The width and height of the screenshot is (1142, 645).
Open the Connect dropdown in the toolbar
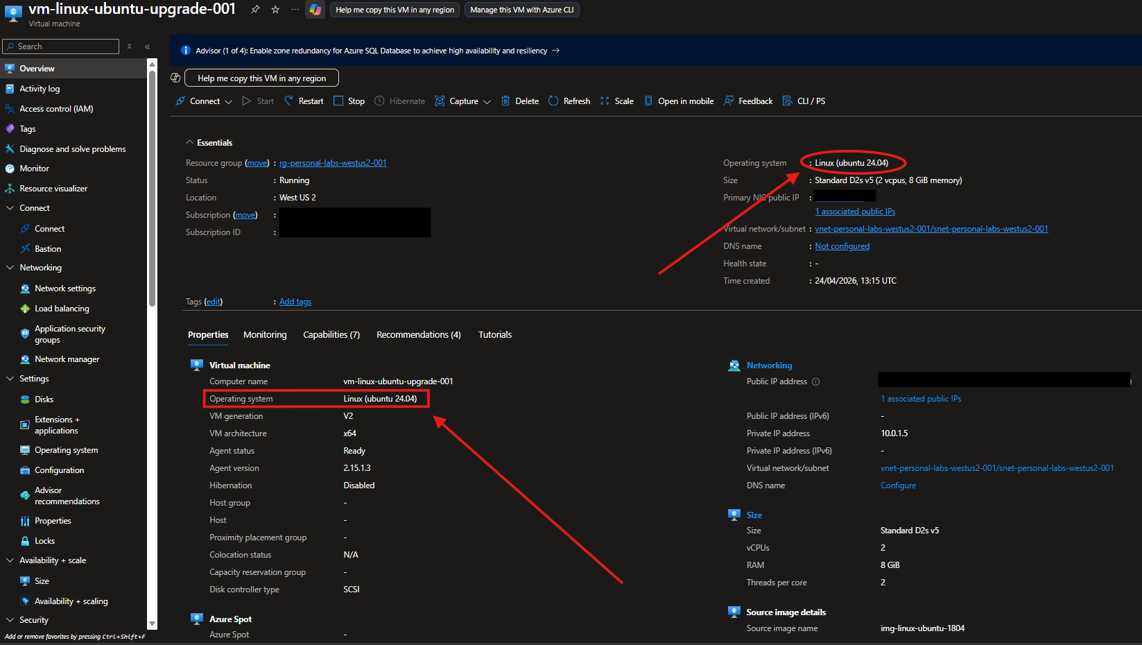(x=204, y=101)
